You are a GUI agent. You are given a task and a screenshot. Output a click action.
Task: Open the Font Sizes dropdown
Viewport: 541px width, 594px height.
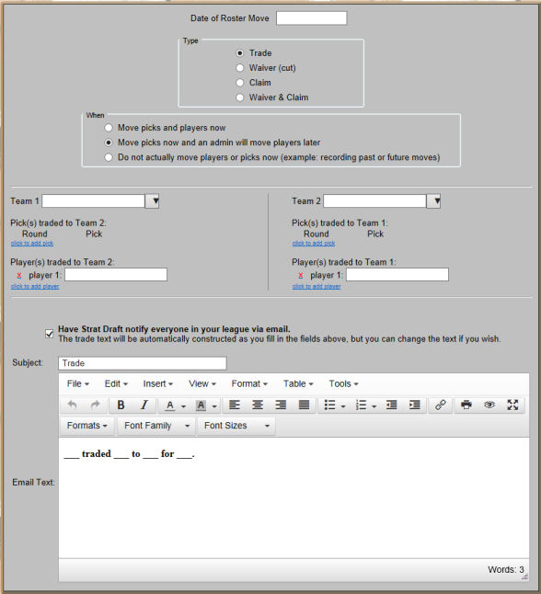236,426
